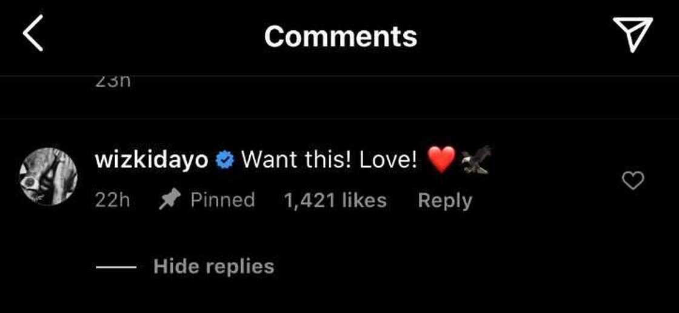
Task: Click the word 'likes' after 1,421
Action: click(x=364, y=201)
